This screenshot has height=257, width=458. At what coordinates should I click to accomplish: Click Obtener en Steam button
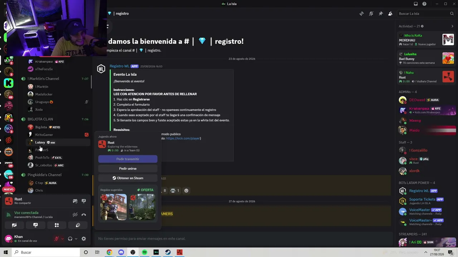click(x=128, y=178)
